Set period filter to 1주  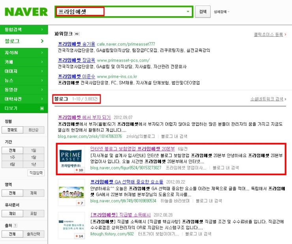[12, 157]
